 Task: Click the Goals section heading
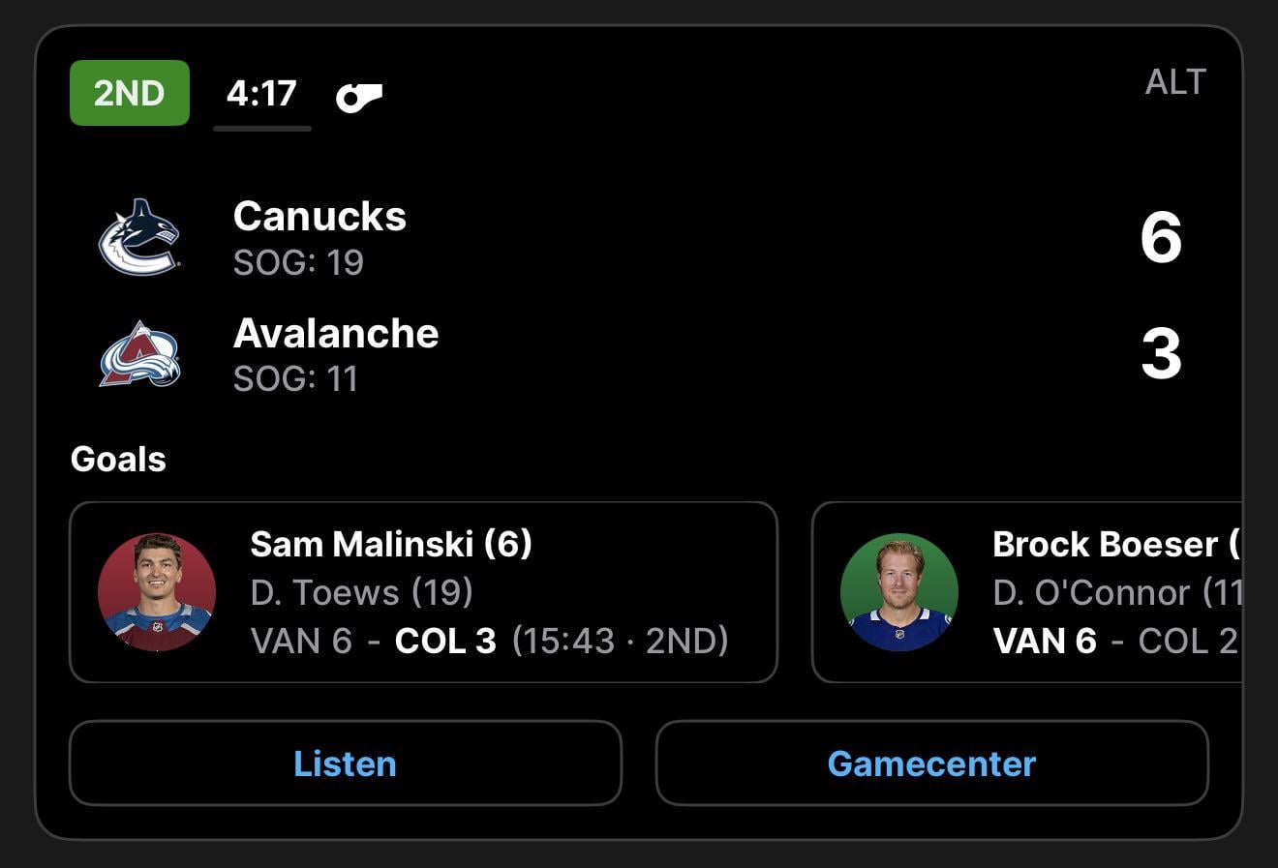(118, 459)
